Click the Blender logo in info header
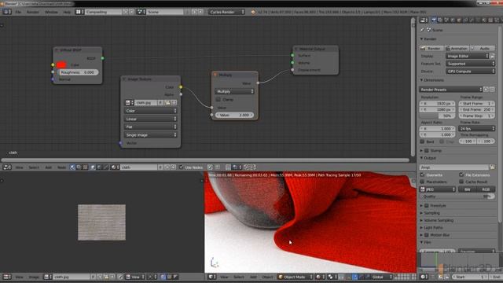The width and height of the screenshot is (503, 283). coord(253,12)
